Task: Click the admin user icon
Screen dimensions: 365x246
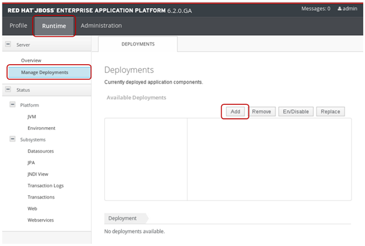Action: tap(340, 9)
